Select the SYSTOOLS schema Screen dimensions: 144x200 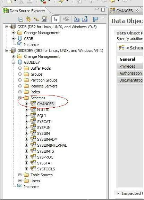click(x=46, y=169)
